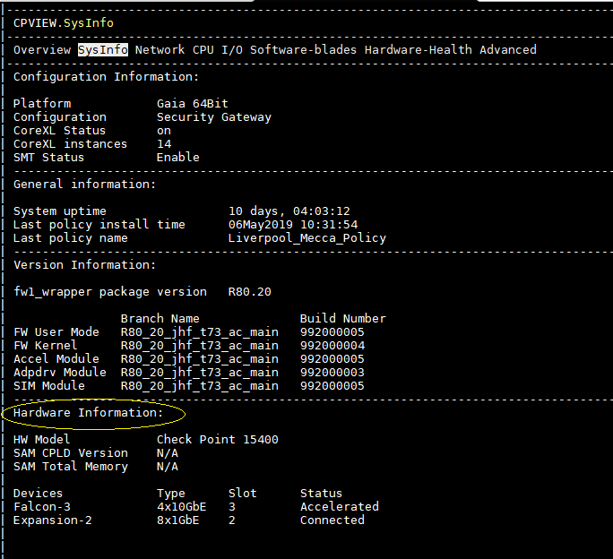Select the R80.20 package version

point(249,292)
